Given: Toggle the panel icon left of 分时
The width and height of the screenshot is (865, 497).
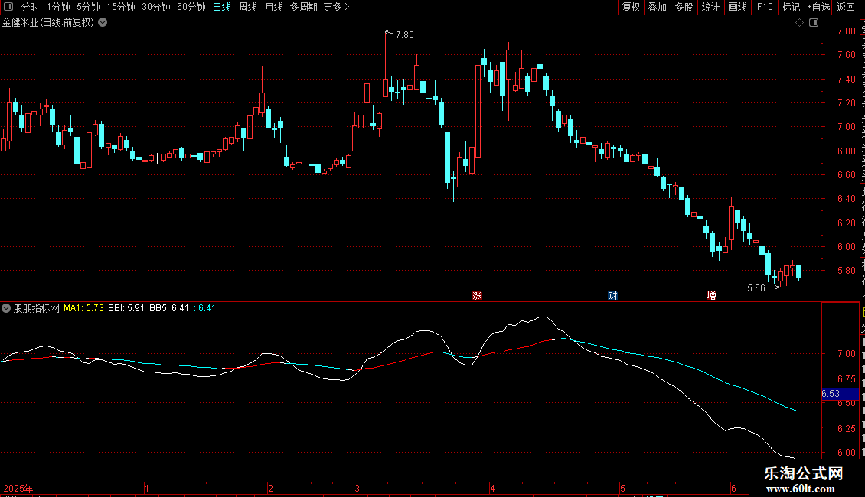Looking at the screenshot, I should coord(8,7).
